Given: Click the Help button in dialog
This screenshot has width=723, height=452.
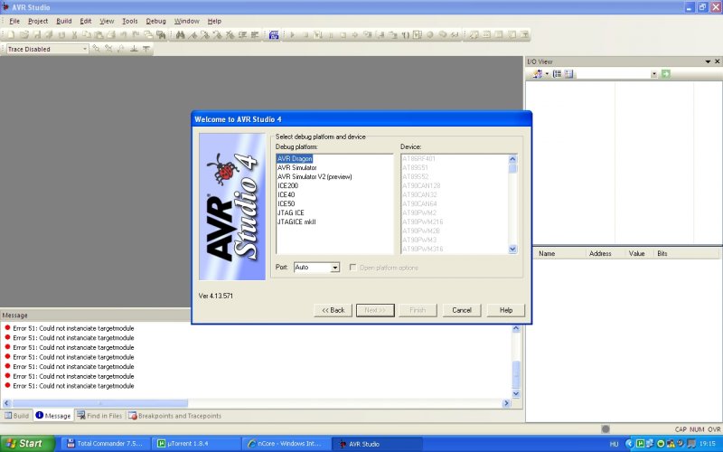Looking at the screenshot, I should (x=506, y=310).
